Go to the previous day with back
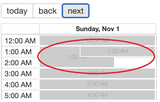Screen dimensions: 160x102 (48, 11)
